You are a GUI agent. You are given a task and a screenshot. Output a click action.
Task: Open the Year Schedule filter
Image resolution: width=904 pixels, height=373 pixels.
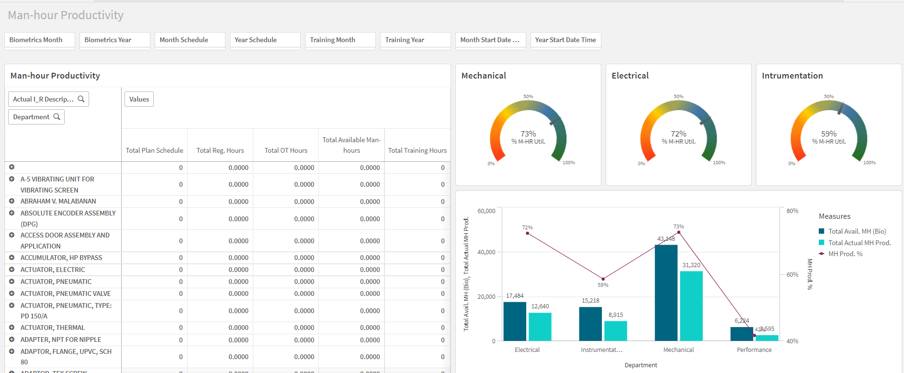point(265,40)
